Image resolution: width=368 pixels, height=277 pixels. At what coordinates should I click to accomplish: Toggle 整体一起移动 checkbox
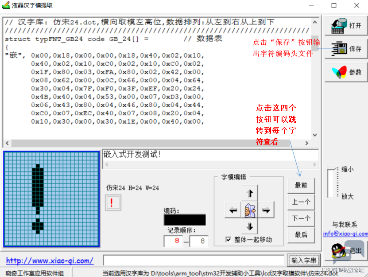click(228, 239)
